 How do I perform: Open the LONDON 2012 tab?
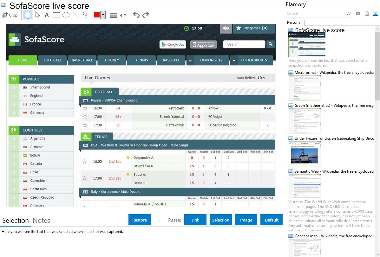[x=210, y=60]
